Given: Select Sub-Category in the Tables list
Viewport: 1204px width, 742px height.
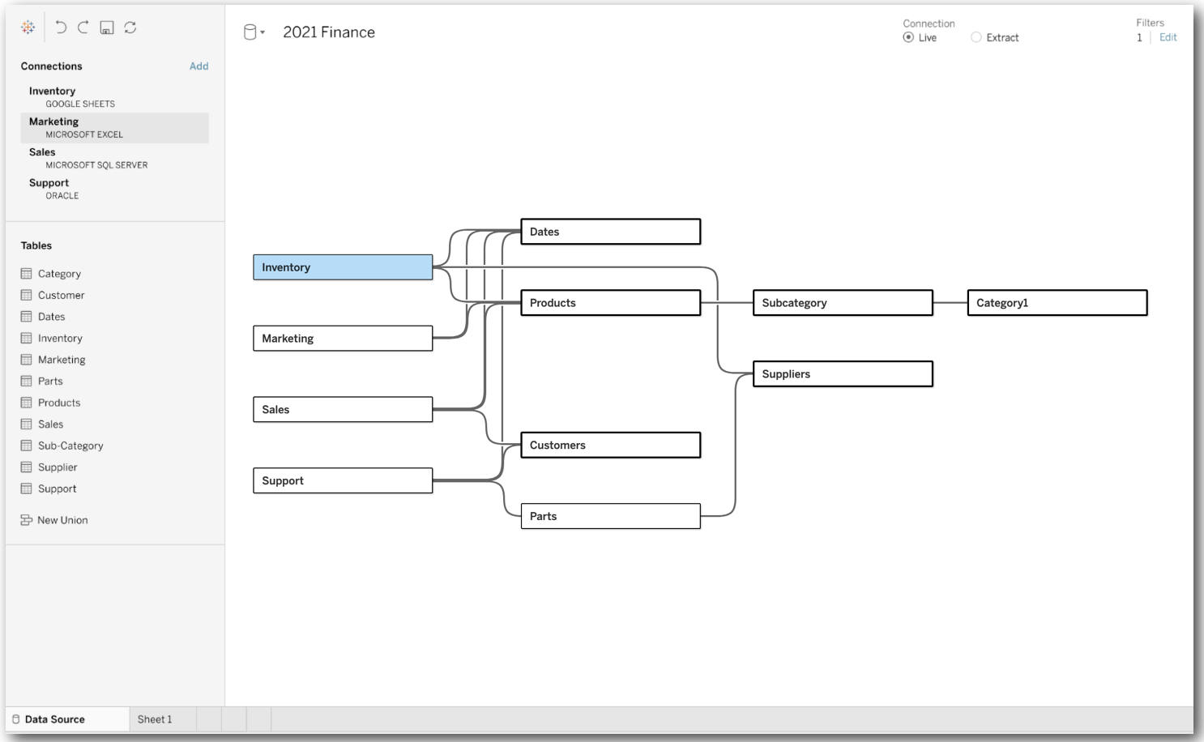Looking at the screenshot, I should click(x=70, y=446).
